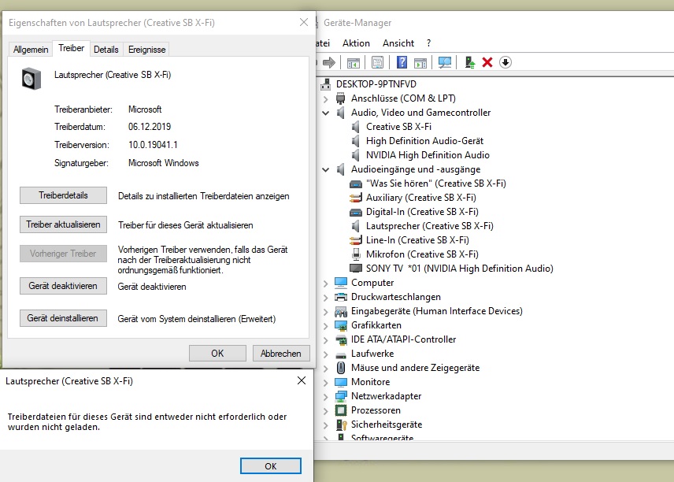This screenshot has height=482, width=674.
Task: Click icon next to High Definition Audio-Gerät
Action: 355,141
